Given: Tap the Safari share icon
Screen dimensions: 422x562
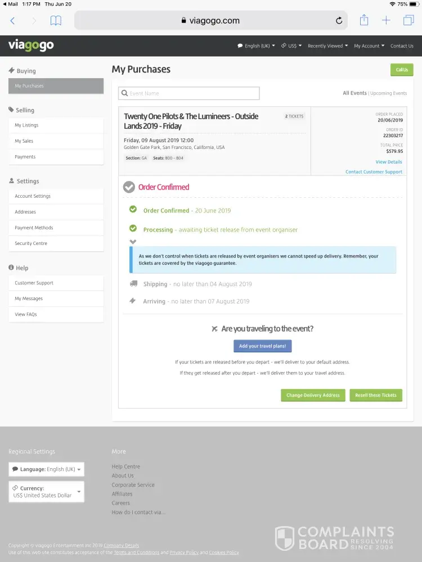Looking at the screenshot, I should (x=364, y=20).
